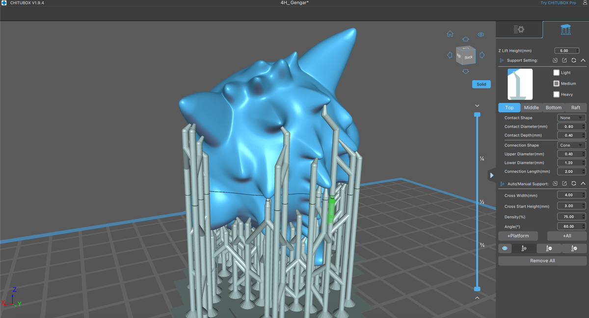
Task: Open the print settings tab with gear icon
Action: pos(519,29)
